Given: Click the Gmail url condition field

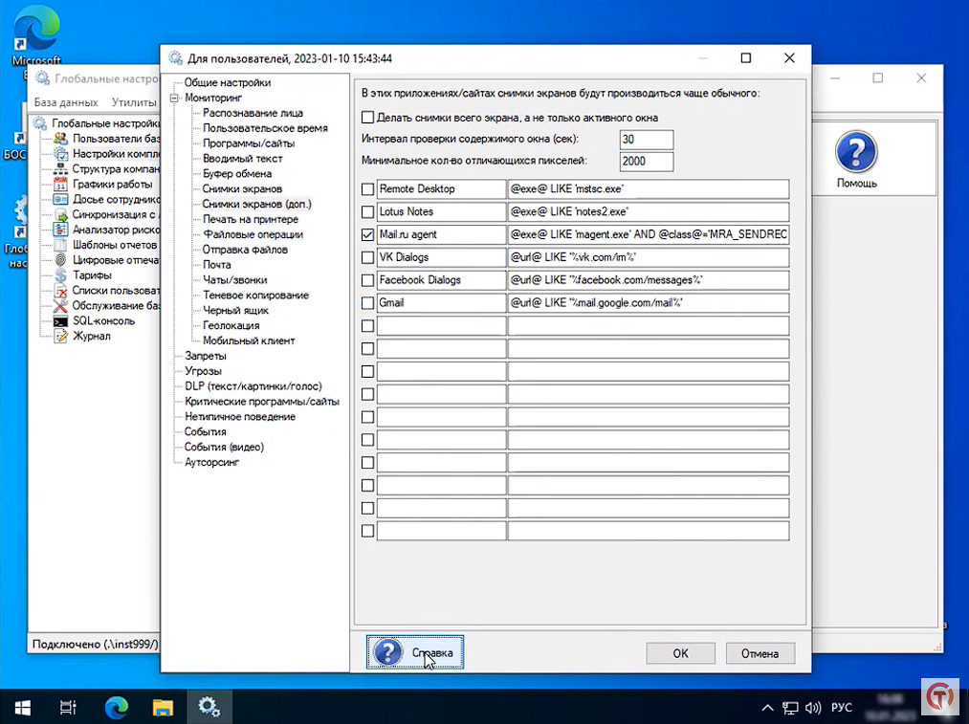Looking at the screenshot, I should 649,302.
